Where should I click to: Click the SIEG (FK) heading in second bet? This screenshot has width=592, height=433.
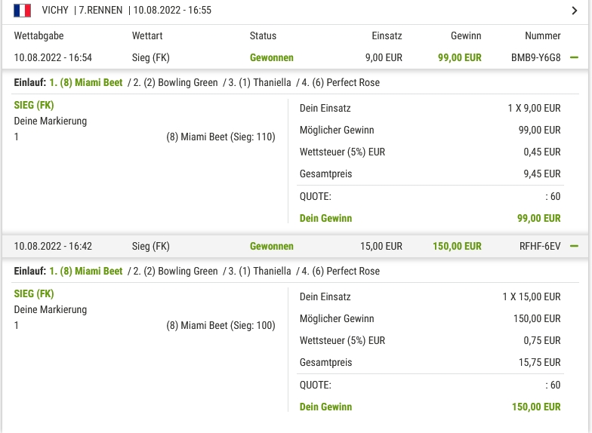coord(34,294)
